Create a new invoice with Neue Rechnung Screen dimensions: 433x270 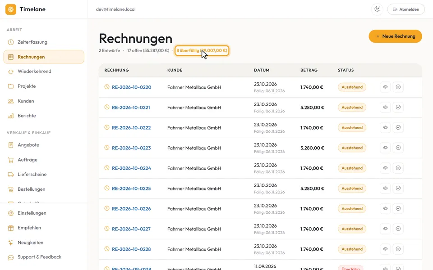click(395, 36)
